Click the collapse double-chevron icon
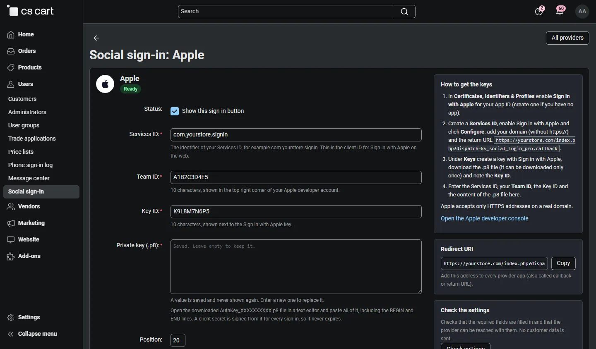 (x=11, y=334)
